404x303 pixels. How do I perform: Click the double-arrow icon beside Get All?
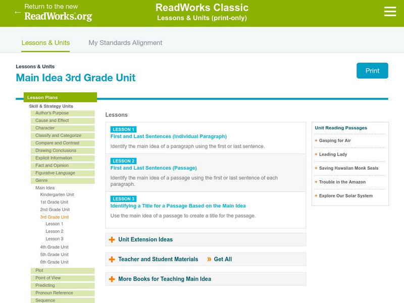coord(209,259)
